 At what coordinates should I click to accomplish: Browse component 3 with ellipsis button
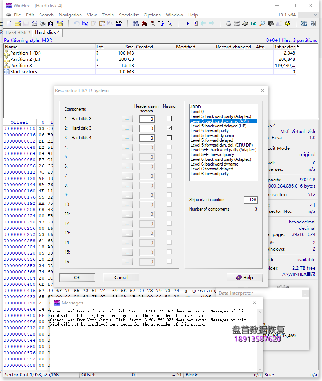click(x=127, y=138)
